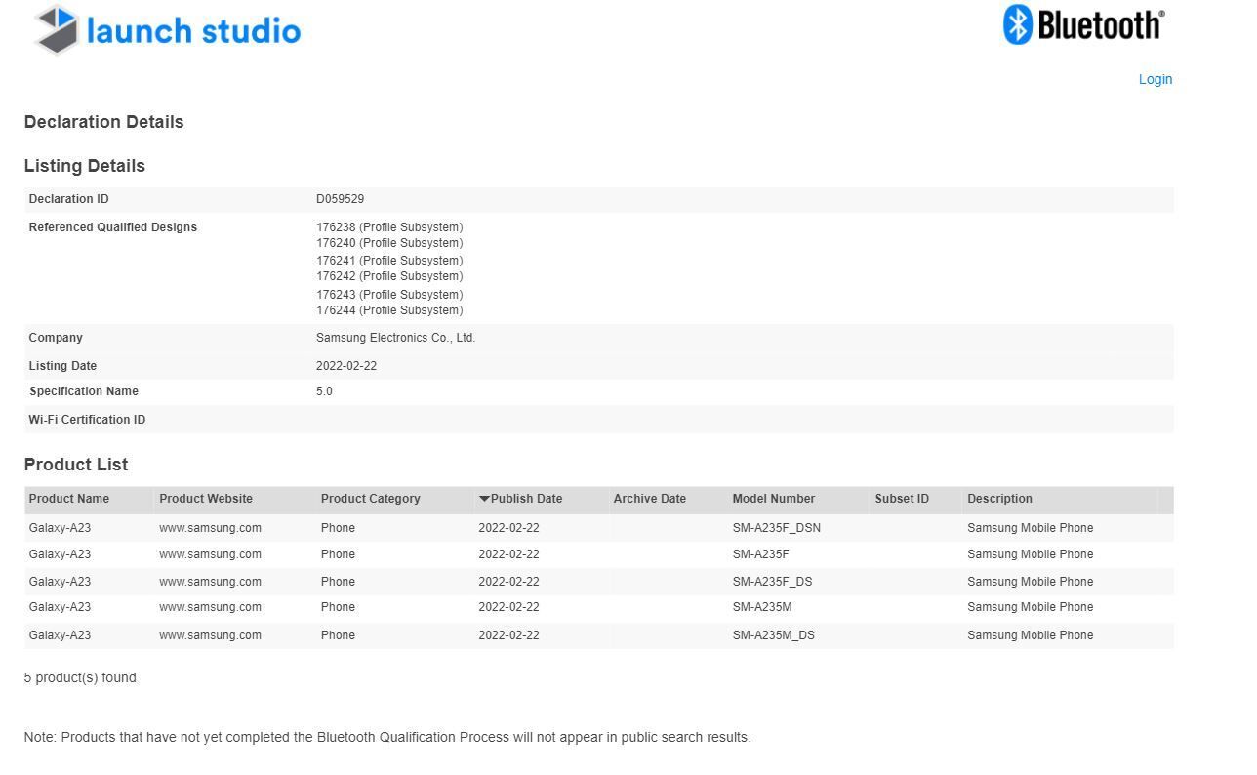The image size is (1257, 775).
Task: Click the Bluetooth logo
Action: 1083,25
